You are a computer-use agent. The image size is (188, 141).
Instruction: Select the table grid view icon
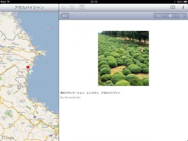point(82,7)
